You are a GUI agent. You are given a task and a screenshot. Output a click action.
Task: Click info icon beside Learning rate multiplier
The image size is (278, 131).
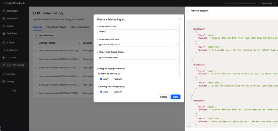[123, 87]
